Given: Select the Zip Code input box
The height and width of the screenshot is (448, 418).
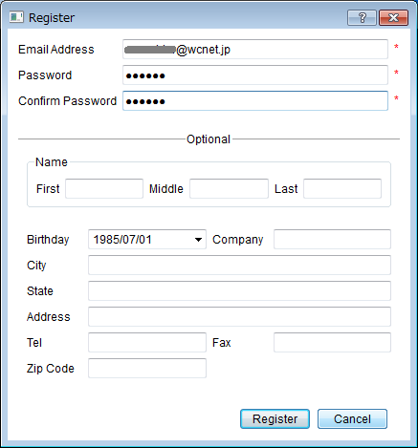Looking at the screenshot, I should [x=147, y=368].
